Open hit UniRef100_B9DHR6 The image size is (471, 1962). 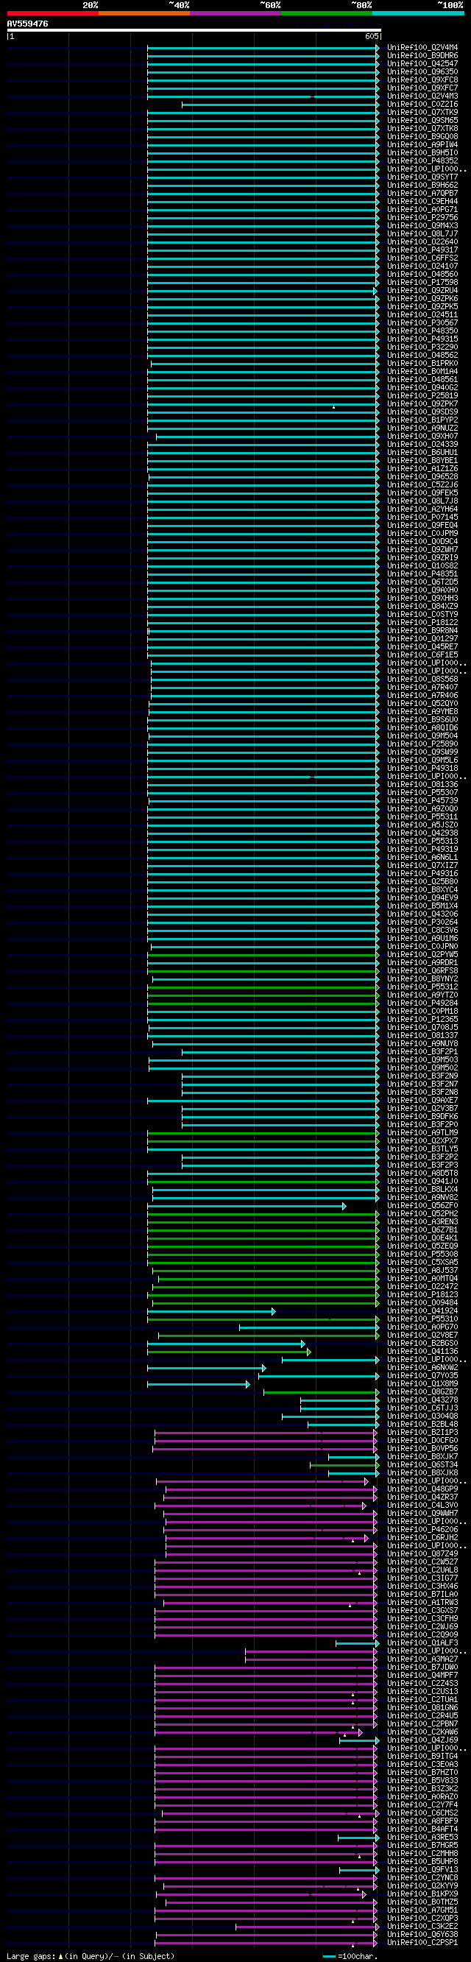422,56
